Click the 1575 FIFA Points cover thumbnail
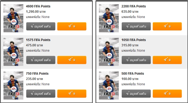The image size is (188, 103). pos(14,52)
